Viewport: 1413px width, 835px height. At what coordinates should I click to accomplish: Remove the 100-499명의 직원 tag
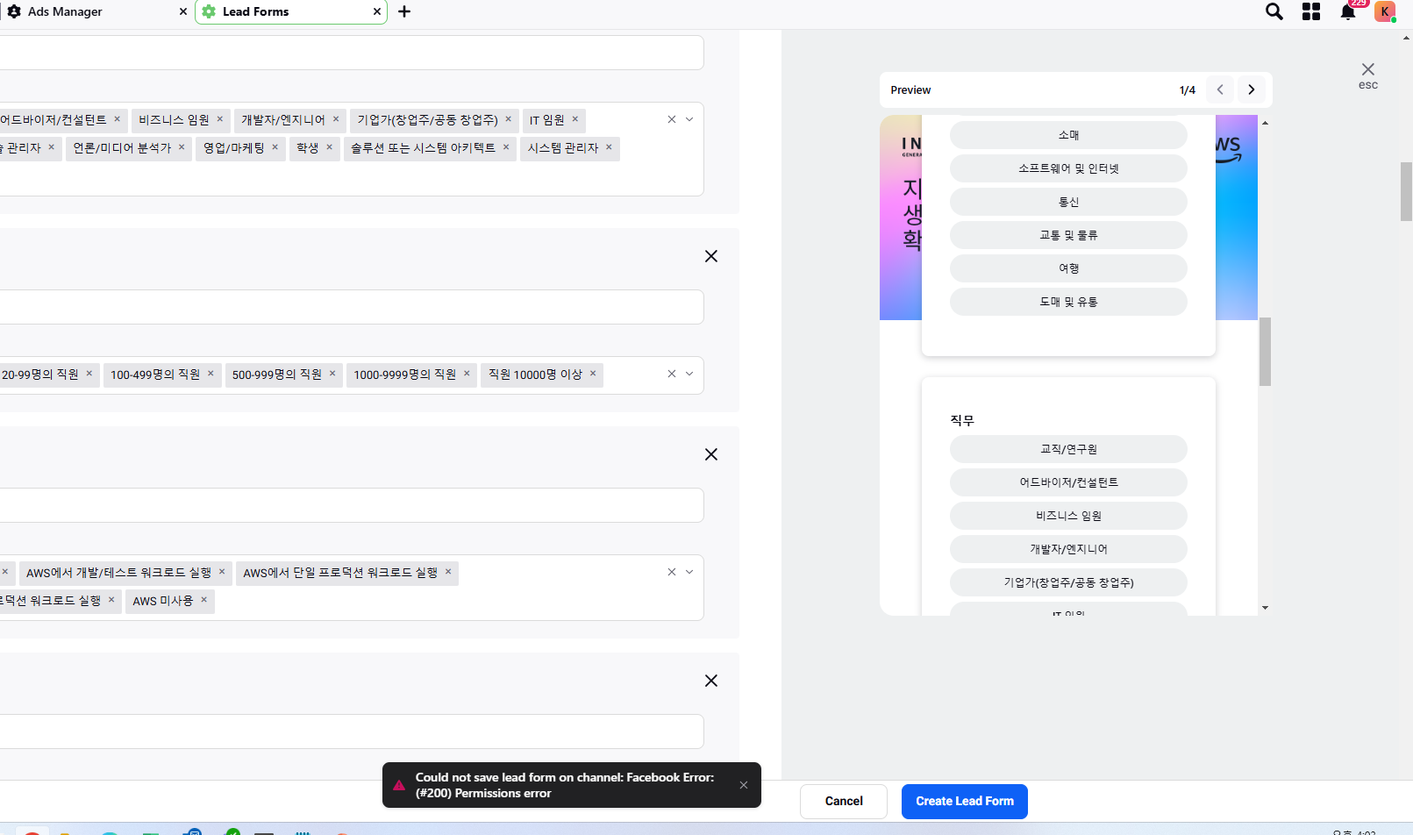pos(211,374)
